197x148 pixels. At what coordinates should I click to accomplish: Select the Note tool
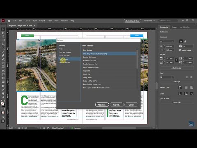pyautogui.click(x=3, y=86)
